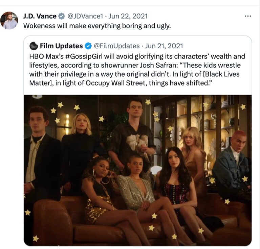Click the 'Wokeness will make everything' tweet text
The width and height of the screenshot is (260, 249).
97,26
